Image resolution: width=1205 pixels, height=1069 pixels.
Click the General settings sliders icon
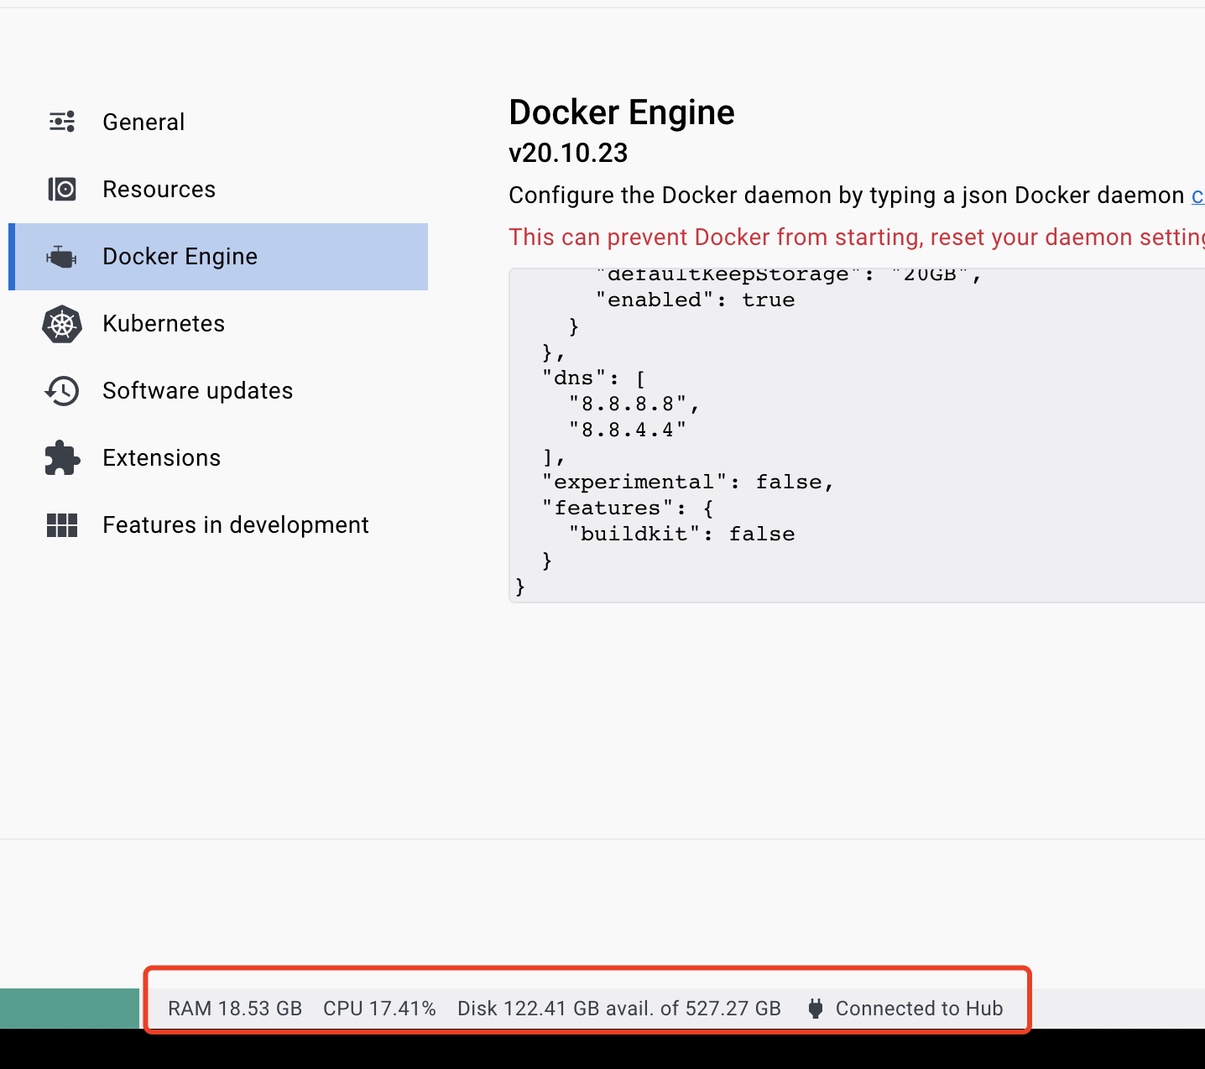pyautogui.click(x=62, y=122)
